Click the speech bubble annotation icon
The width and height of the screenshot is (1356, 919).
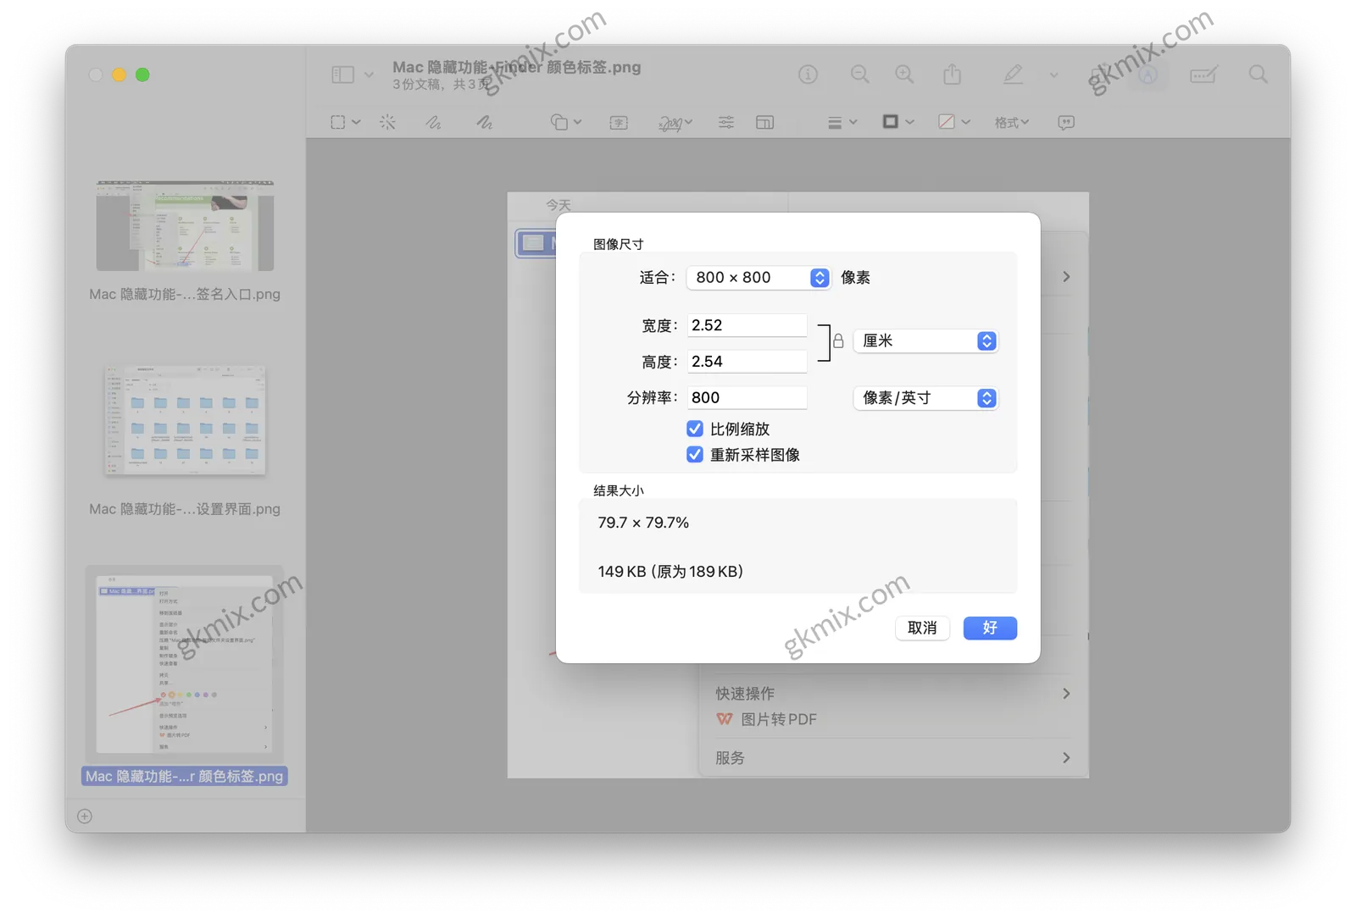click(1066, 122)
